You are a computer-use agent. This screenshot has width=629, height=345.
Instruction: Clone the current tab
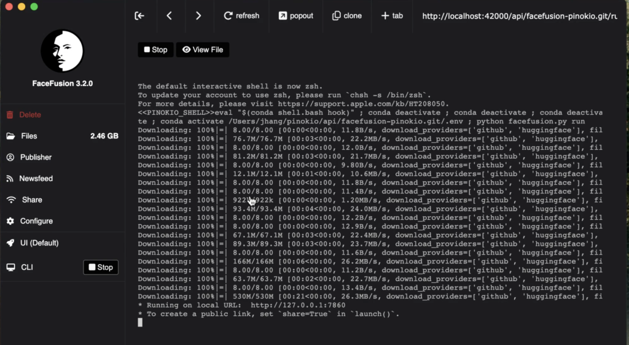coord(347,15)
